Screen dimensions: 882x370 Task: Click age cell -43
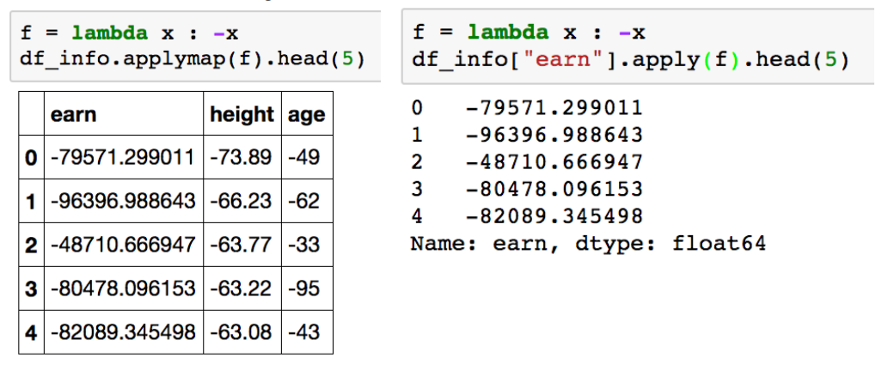point(307,332)
